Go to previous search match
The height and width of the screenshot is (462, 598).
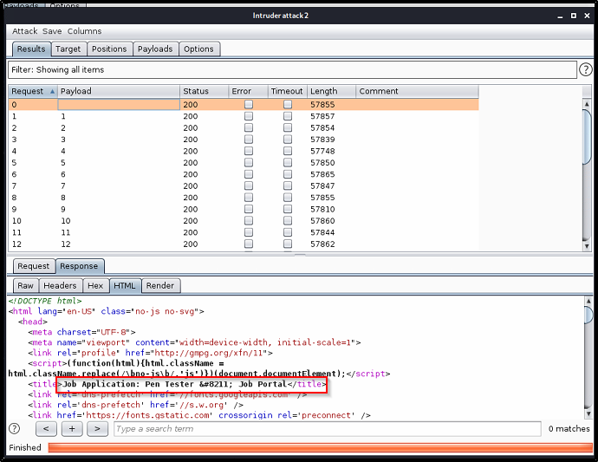(x=46, y=429)
